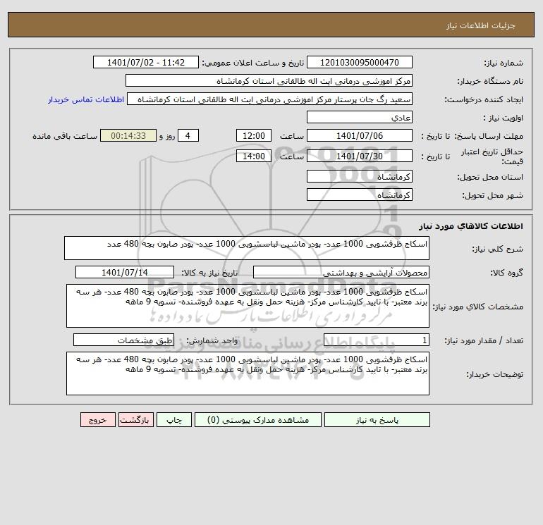The width and height of the screenshot is (543, 525).
Task: Click the 'نام دستگاه خریدار:' label
Action: (x=490, y=81)
